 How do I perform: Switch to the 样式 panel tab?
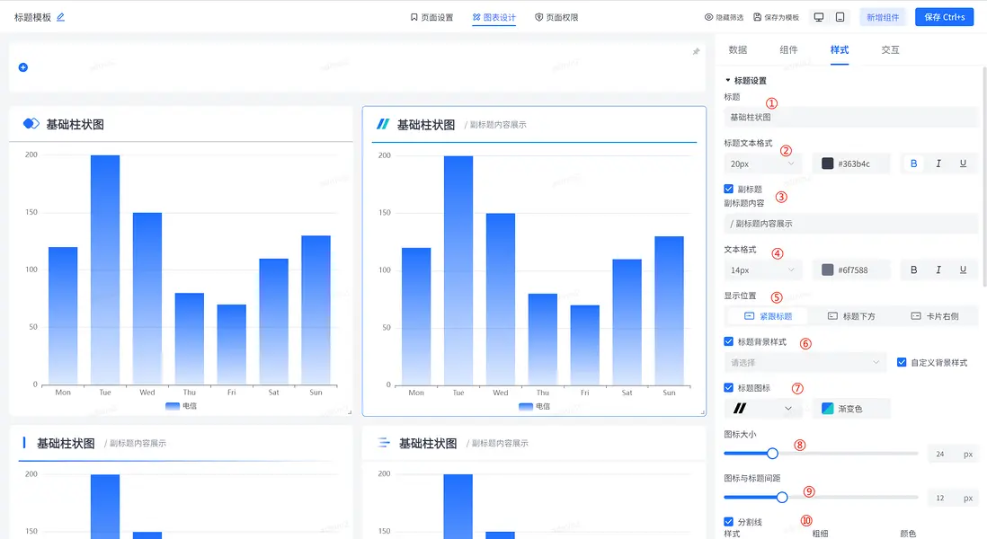tap(839, 49)
